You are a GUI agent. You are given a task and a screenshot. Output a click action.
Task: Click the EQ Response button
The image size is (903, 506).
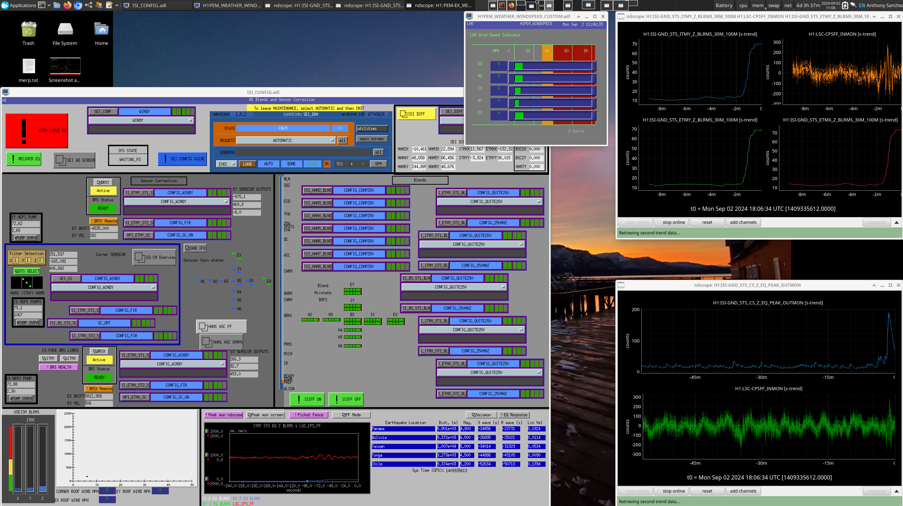[x=513, y=415]
